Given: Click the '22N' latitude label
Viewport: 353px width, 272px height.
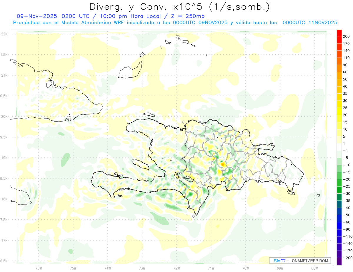Looking at the screenshot, I should (4, 34).
